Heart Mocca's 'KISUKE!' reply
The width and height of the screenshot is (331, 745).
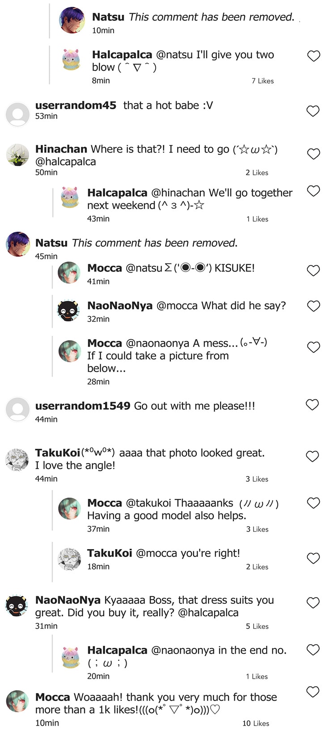point(313,270)
